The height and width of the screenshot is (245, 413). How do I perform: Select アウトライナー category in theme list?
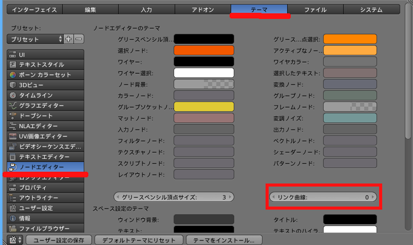46,198
